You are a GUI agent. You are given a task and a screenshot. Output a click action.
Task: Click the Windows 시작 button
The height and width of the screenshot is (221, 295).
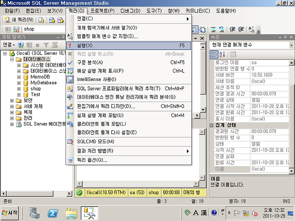[x=9, y=213]
